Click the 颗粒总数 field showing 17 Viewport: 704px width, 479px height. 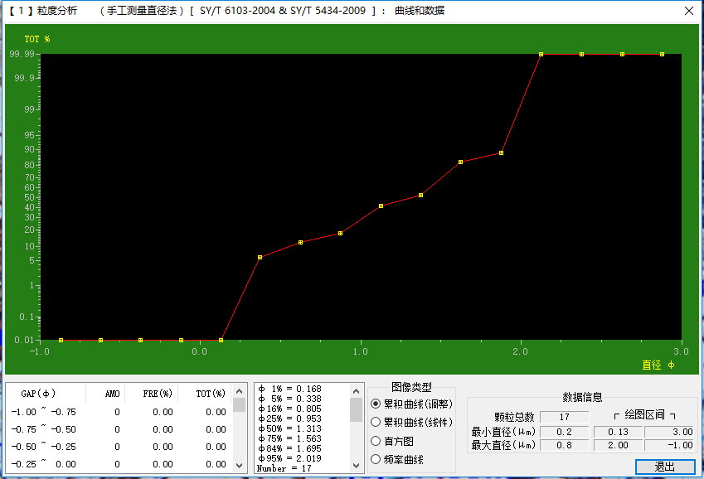click(564, 417)
